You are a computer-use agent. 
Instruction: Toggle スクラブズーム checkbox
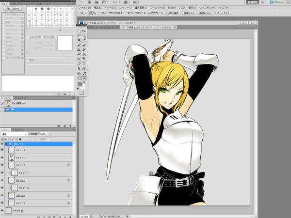(149, 13)
